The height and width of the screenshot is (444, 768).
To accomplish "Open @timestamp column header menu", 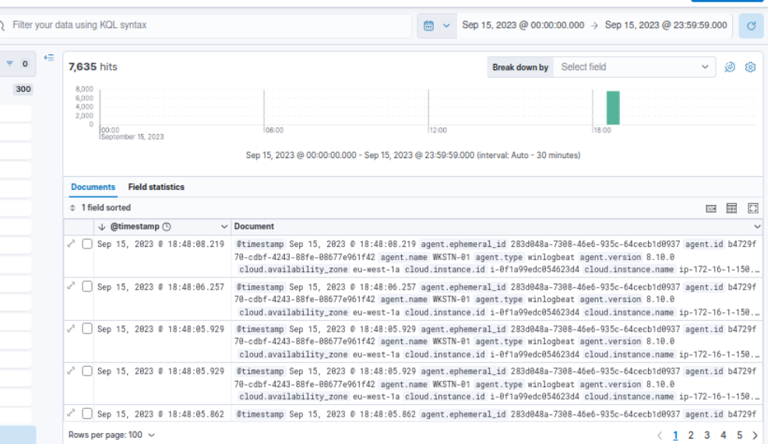I will click(224, 227).
